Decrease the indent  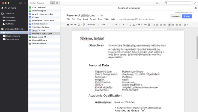coord(161,25)
